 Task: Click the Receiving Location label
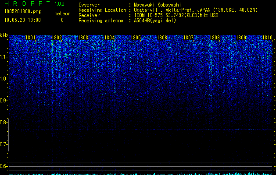[102, 10]
